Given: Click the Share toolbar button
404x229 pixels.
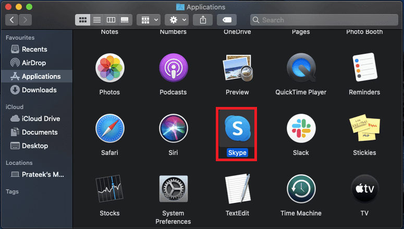Looking at the screenshot, I should [x=203, y=20].
